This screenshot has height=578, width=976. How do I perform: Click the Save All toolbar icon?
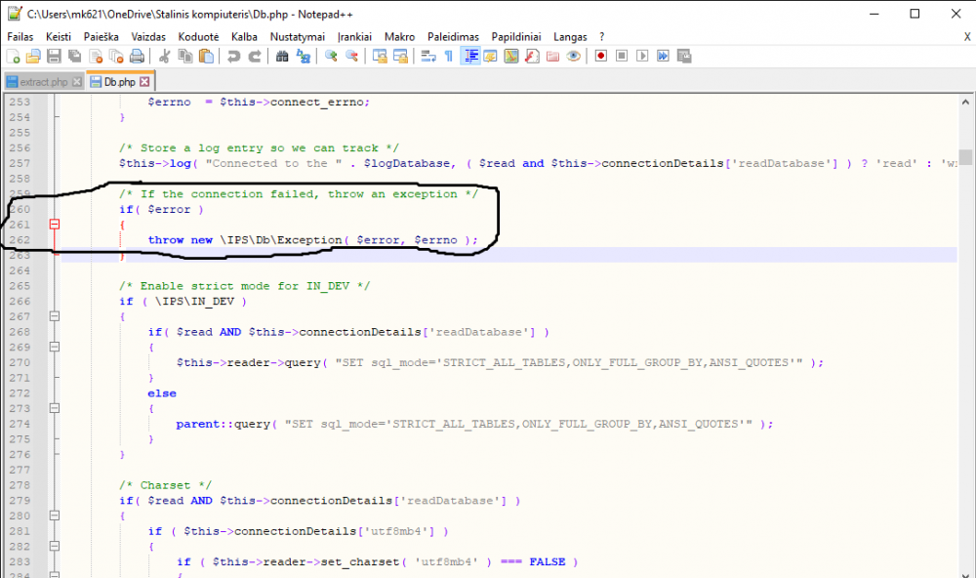pyautogui.click(x=75, y=57)
